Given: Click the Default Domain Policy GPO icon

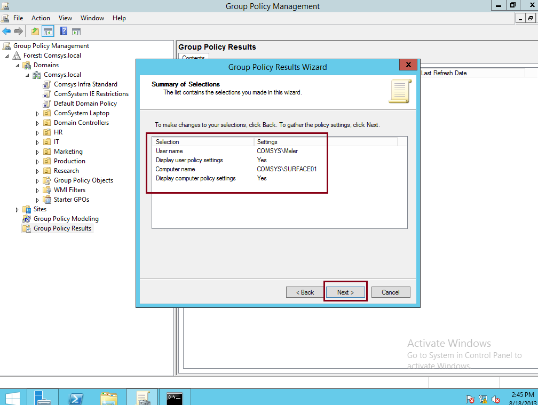Looking at the screenshot, I should 46,104.
